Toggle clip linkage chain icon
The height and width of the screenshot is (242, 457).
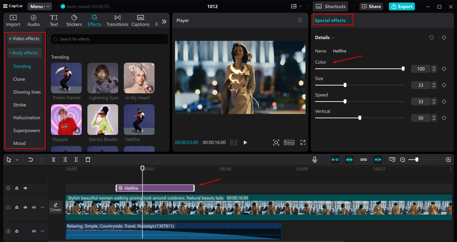[363, 160]
